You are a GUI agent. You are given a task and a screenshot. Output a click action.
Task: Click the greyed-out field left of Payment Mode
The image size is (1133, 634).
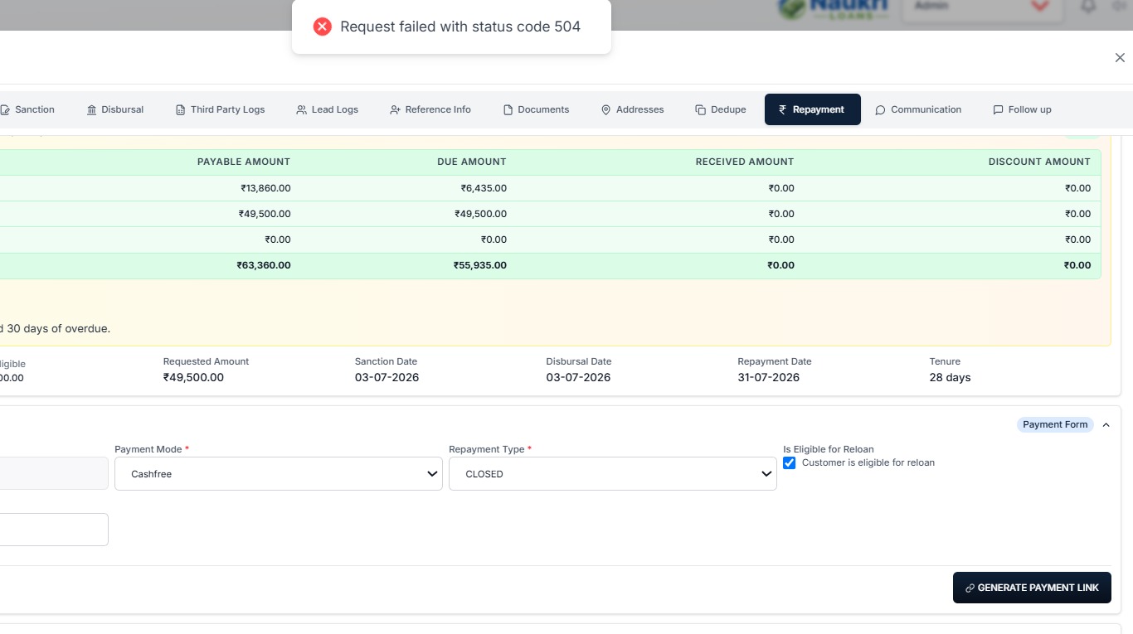click(x=54, y=473)
